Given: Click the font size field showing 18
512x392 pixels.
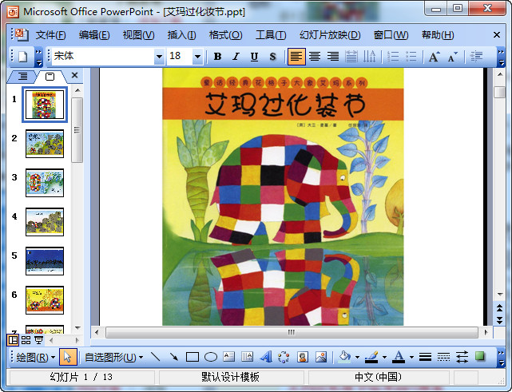Looking at the screenshot, I should pos(180,57).
